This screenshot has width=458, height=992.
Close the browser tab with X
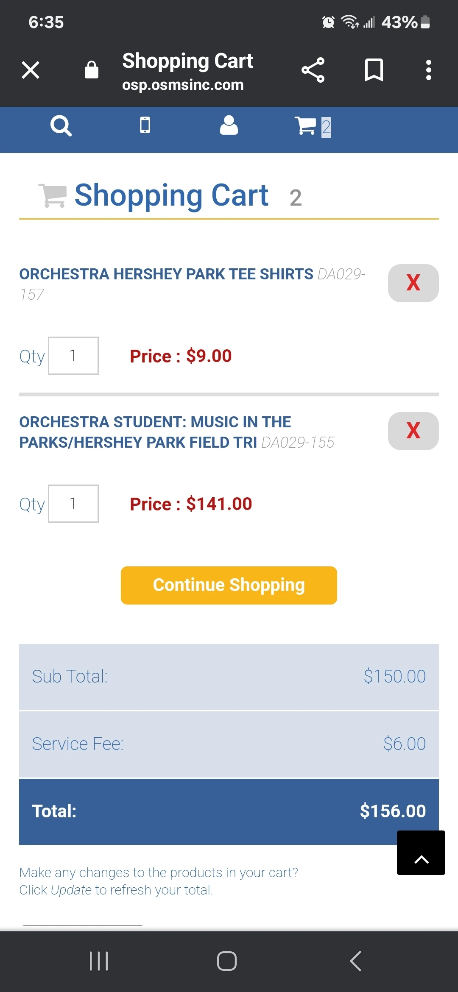tap(31, 70)
